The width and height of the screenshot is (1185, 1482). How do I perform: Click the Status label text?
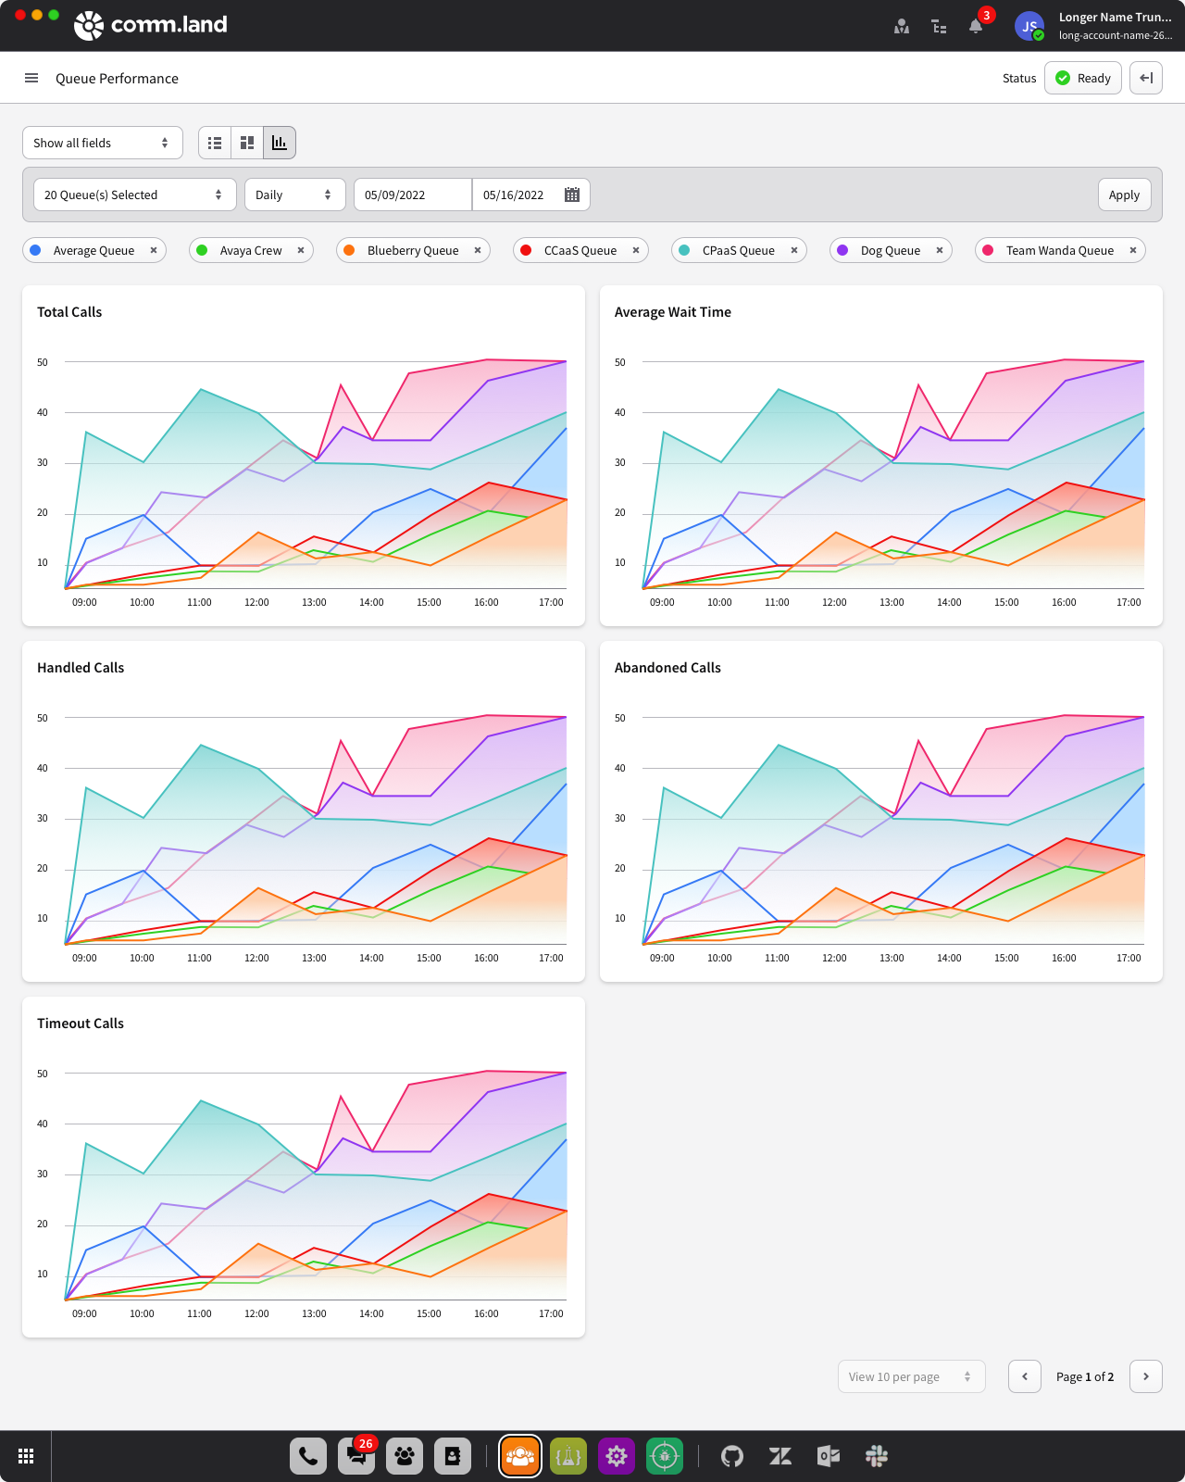(x=1019, y=78)
